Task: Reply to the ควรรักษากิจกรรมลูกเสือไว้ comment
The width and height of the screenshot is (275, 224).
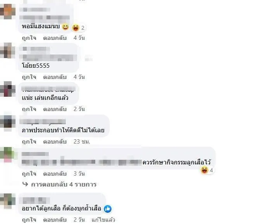Action: pyautogui.click(x=55, y=174)
